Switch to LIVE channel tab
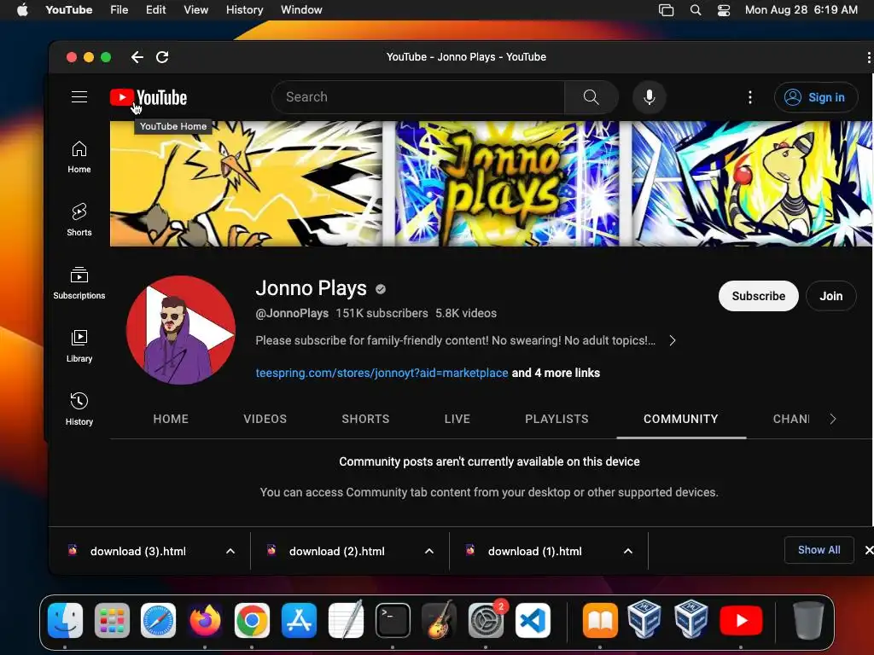This screenshot has width=874, height=655. coord(457,419)
